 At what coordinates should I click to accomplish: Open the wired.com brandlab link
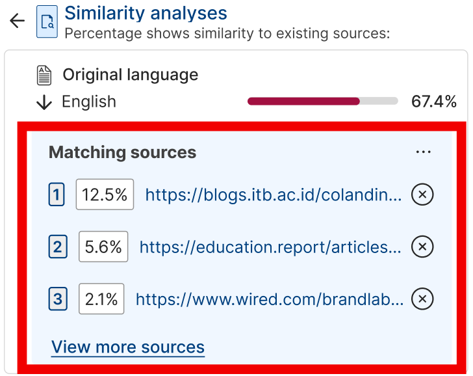click(270, 299)
